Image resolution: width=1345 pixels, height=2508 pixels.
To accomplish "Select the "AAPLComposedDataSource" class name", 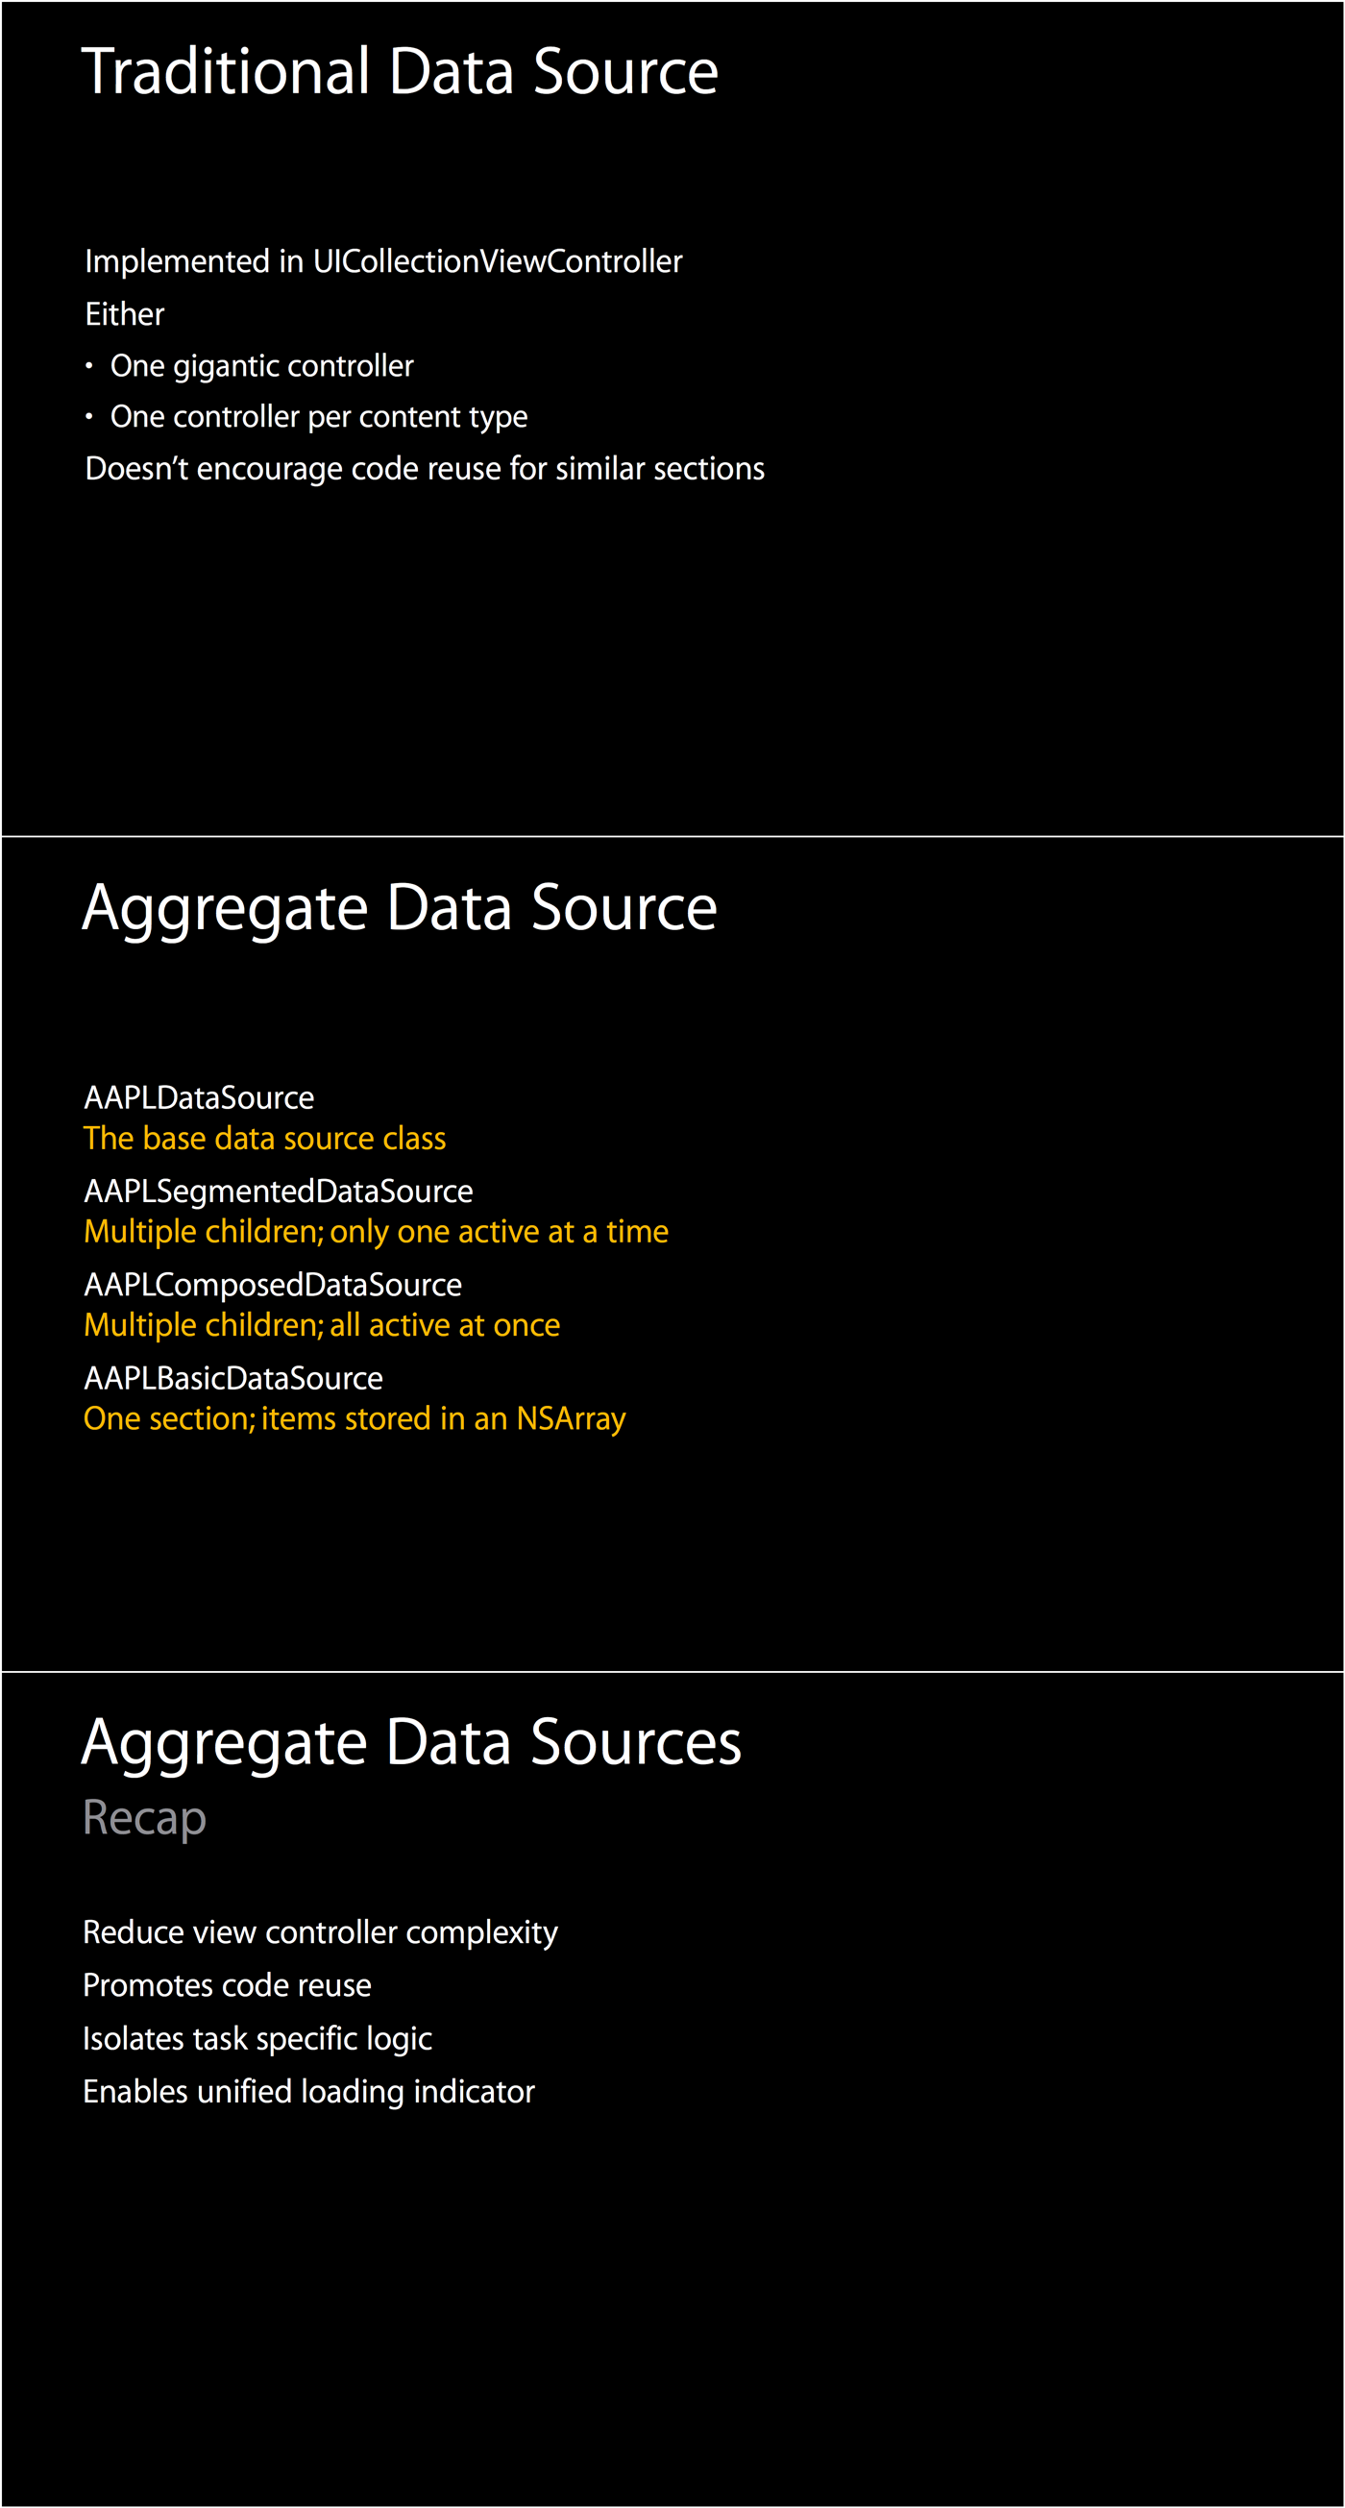I will coord(273,1285).
